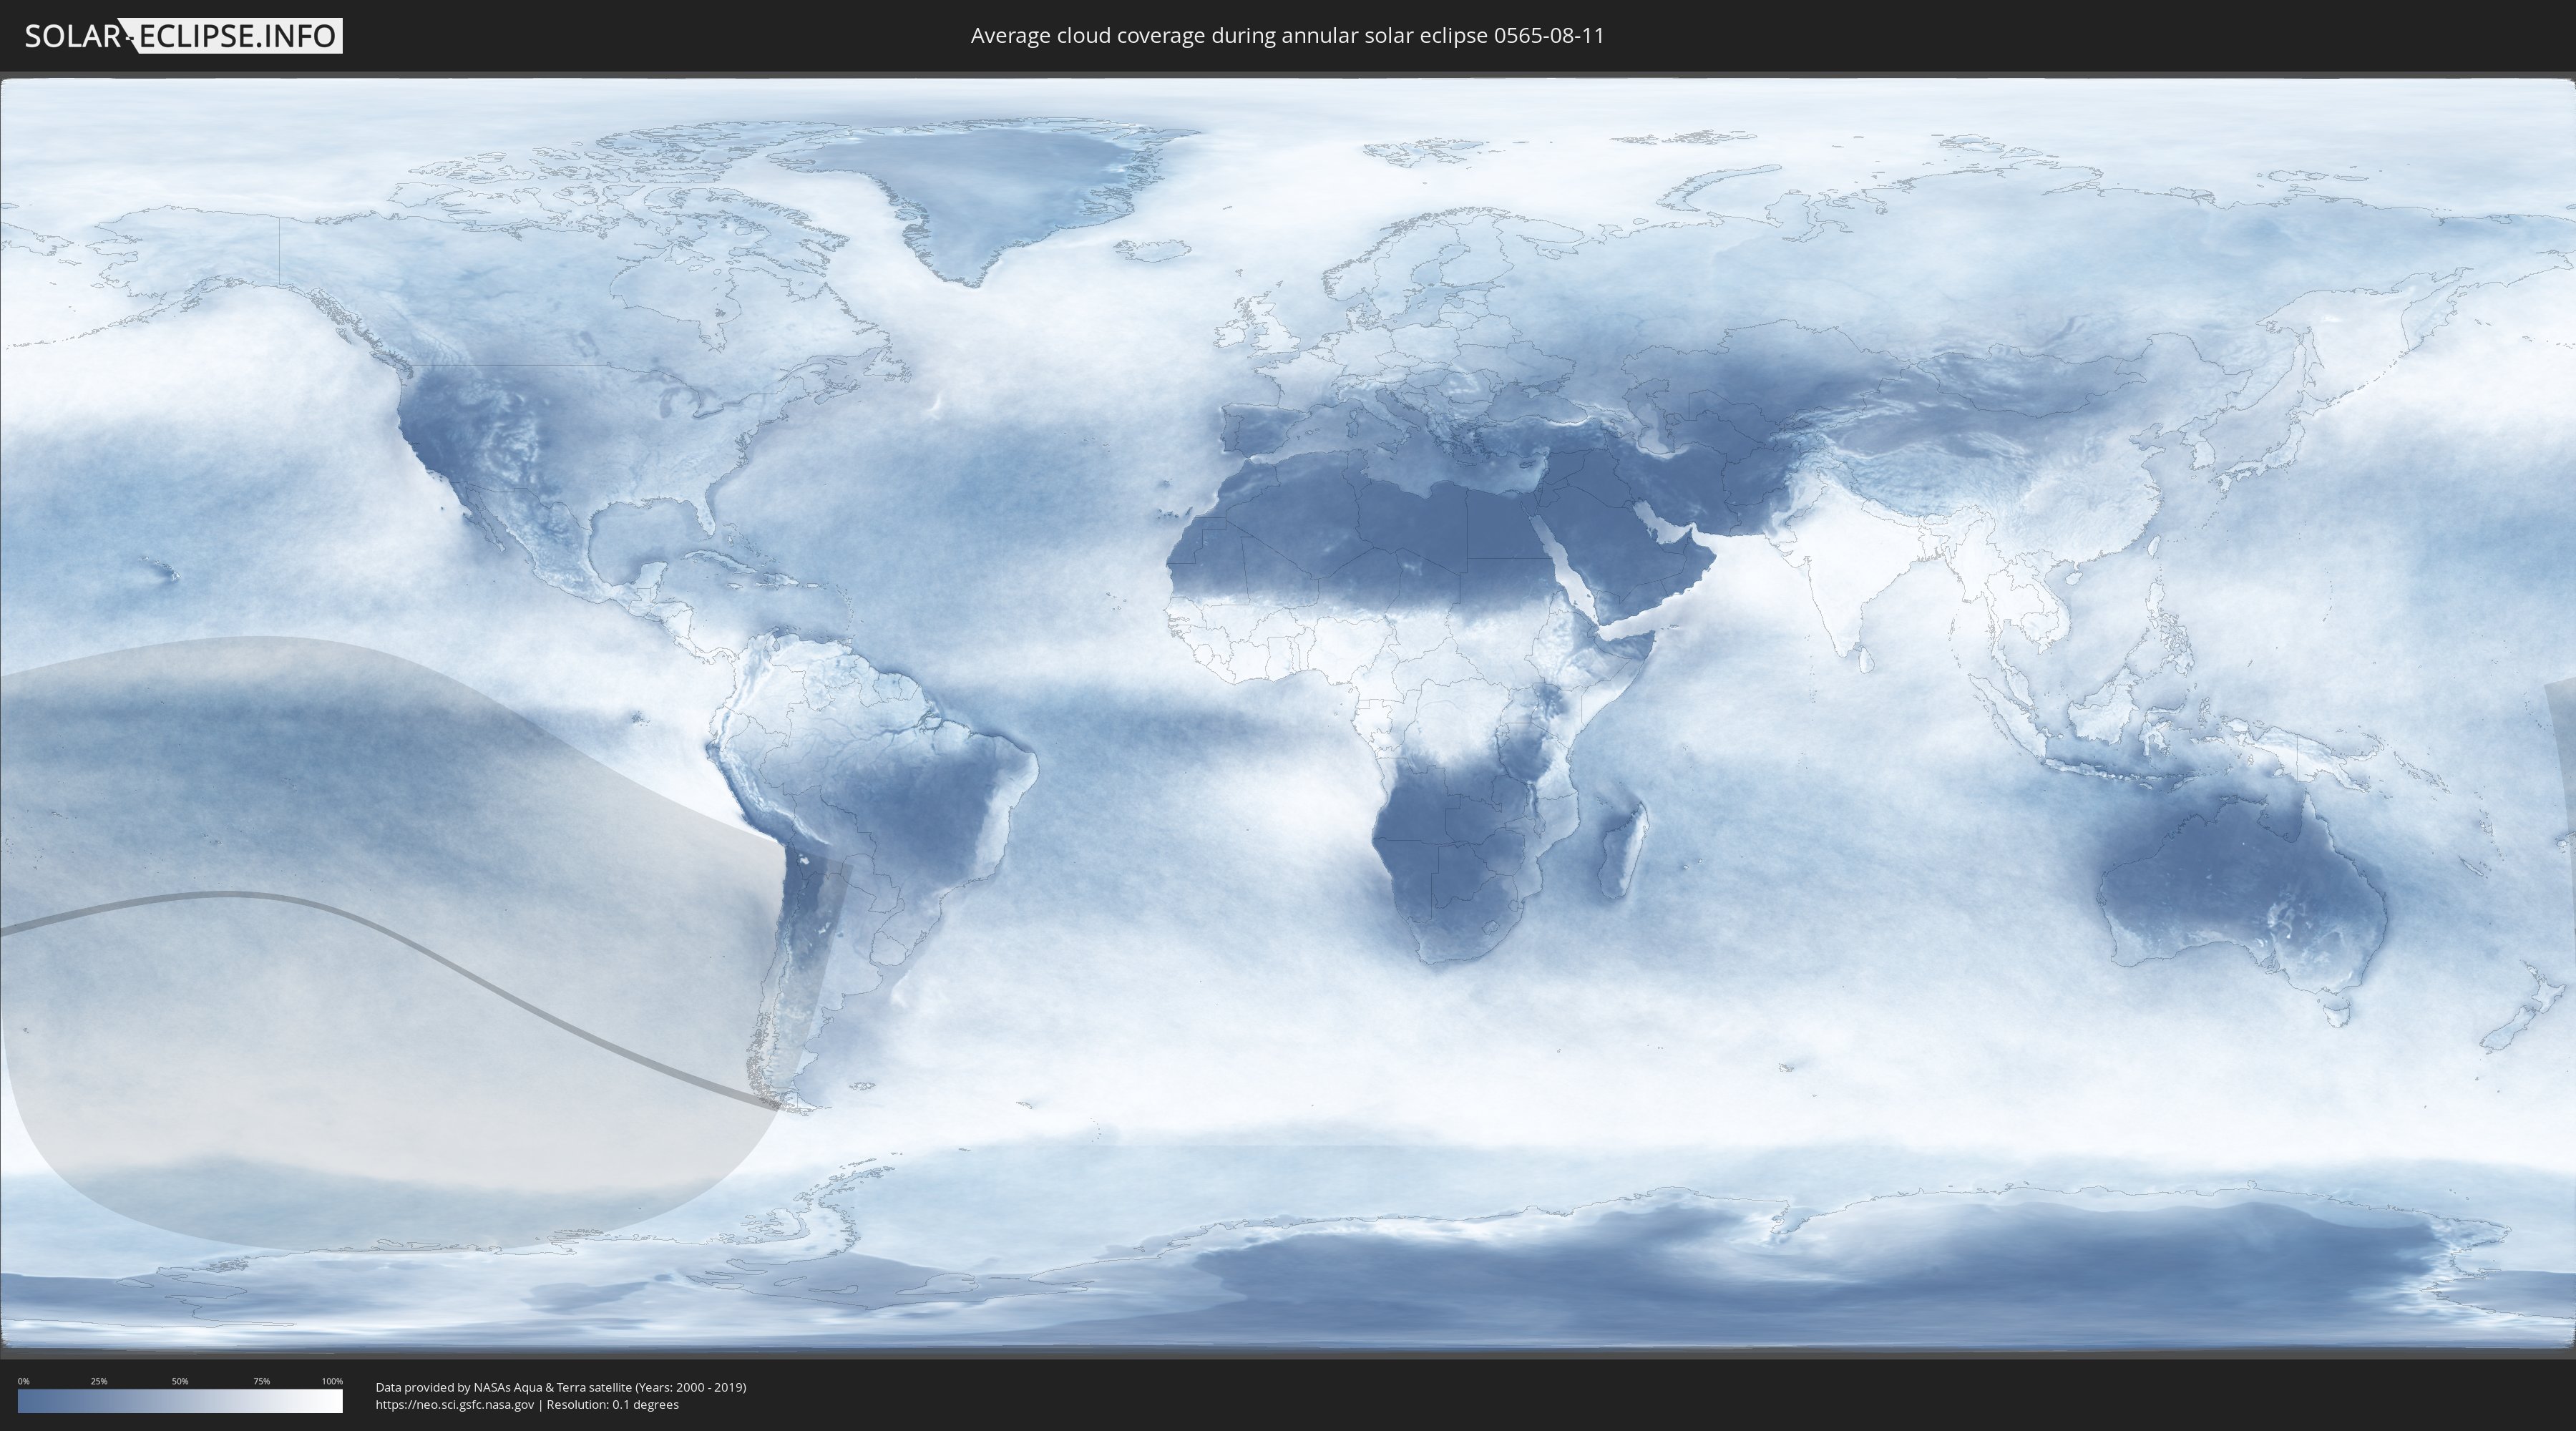2576x1431 pixels.
Task: Click the '50%' legend label
Action: point(180,1381)
